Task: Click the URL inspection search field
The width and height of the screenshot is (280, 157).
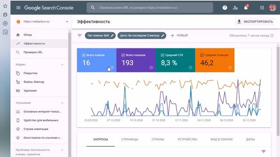Action: coord(150,8)
